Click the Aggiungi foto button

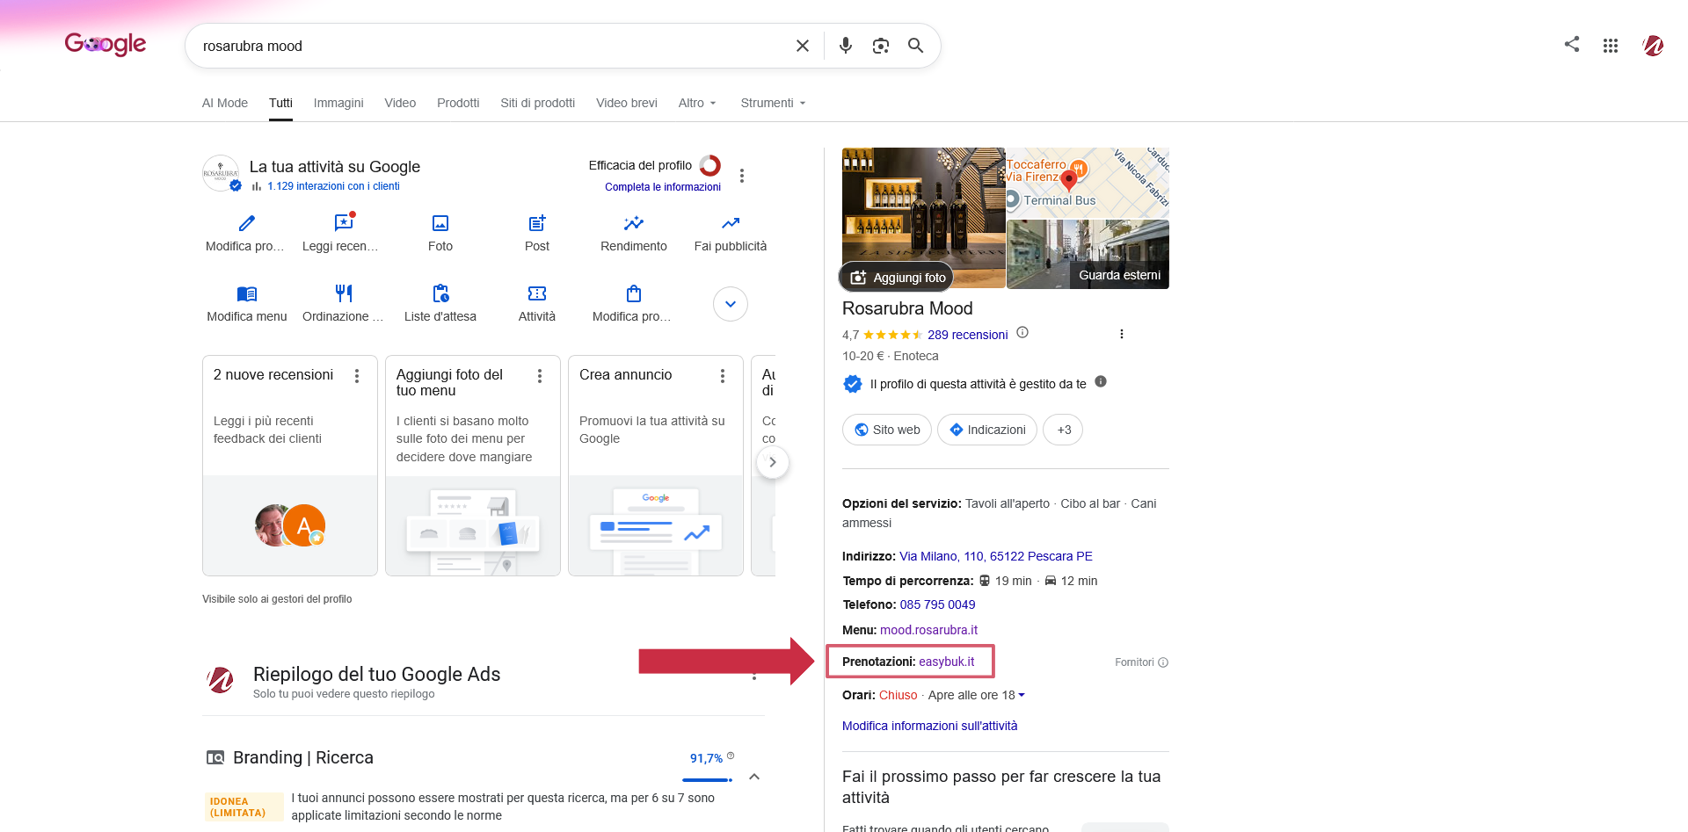(x=898, y=278)
